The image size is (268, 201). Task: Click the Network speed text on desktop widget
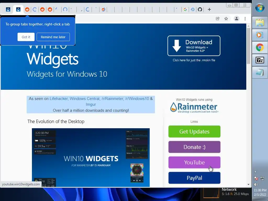pyautogui.click(x=235, y=194)
